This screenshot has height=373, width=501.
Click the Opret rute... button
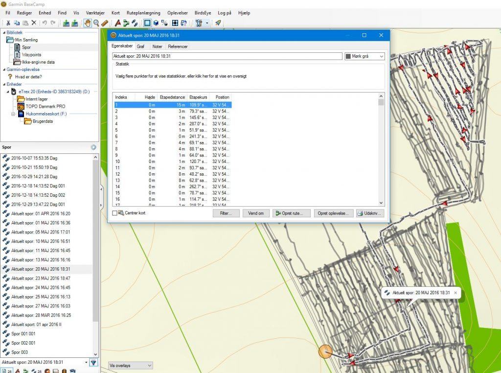coord(292,213)
